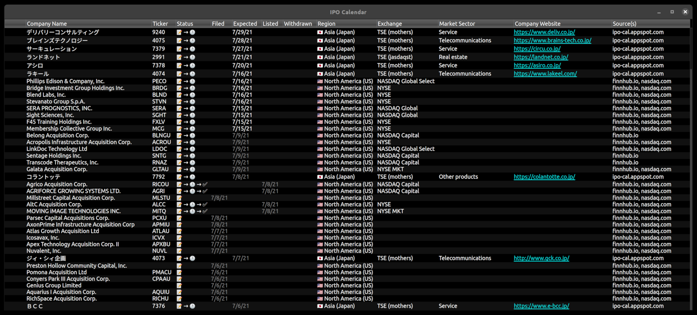Click filed status icon for ICVX row
697x315 pixels.
click(x=179, y=238)
